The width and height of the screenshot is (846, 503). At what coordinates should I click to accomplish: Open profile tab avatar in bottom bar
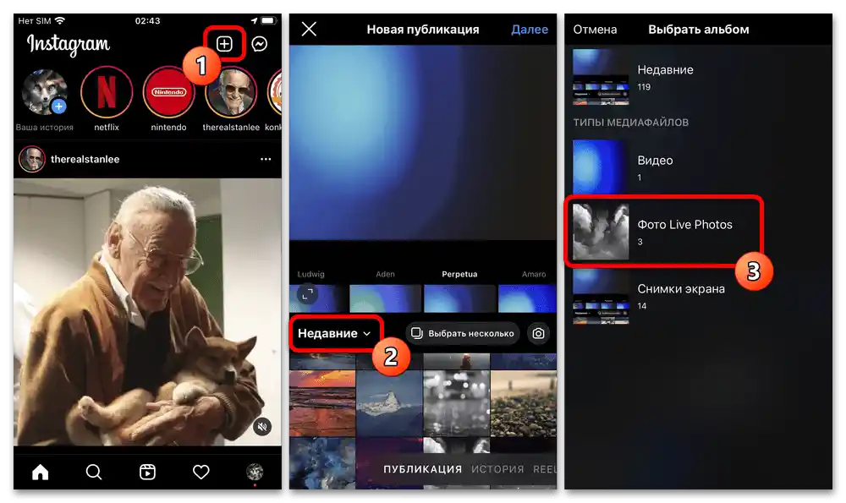click(255, 472)
